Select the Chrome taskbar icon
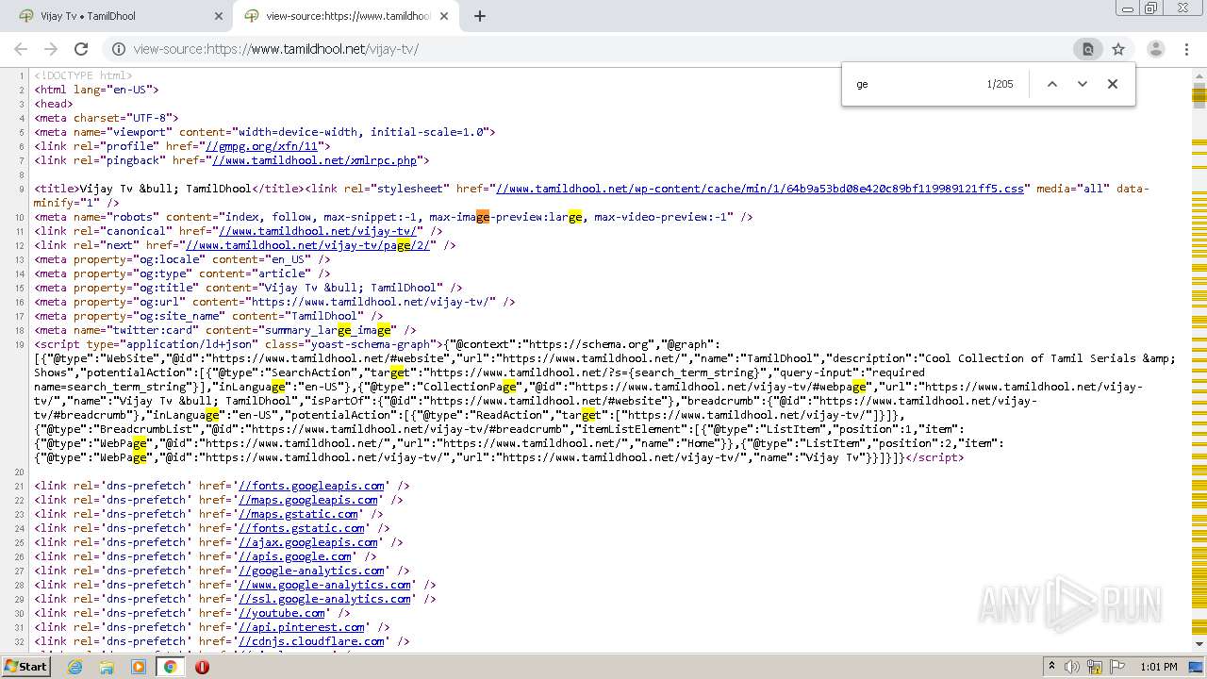Screen dimensions: 1207x679 click(170, 667)
